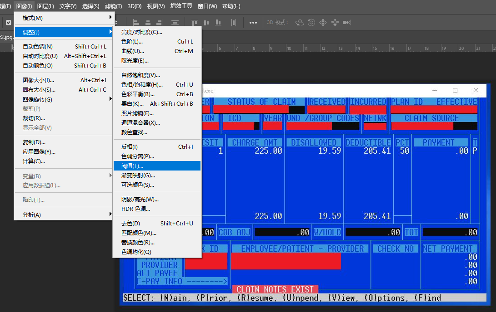Click the align horizontal centers icon
The height and width of the screenshot is (312, 496).
point(148,22)
